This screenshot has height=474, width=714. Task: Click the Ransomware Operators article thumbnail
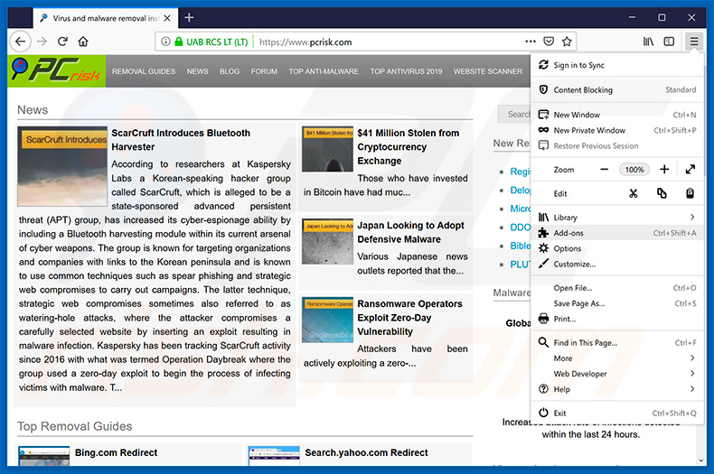point(327,321)
